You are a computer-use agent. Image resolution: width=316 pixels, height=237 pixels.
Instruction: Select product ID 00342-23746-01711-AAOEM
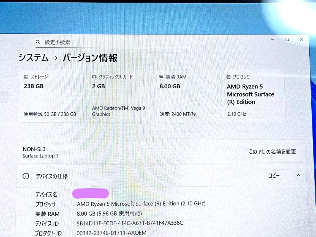tap(111, 233)
